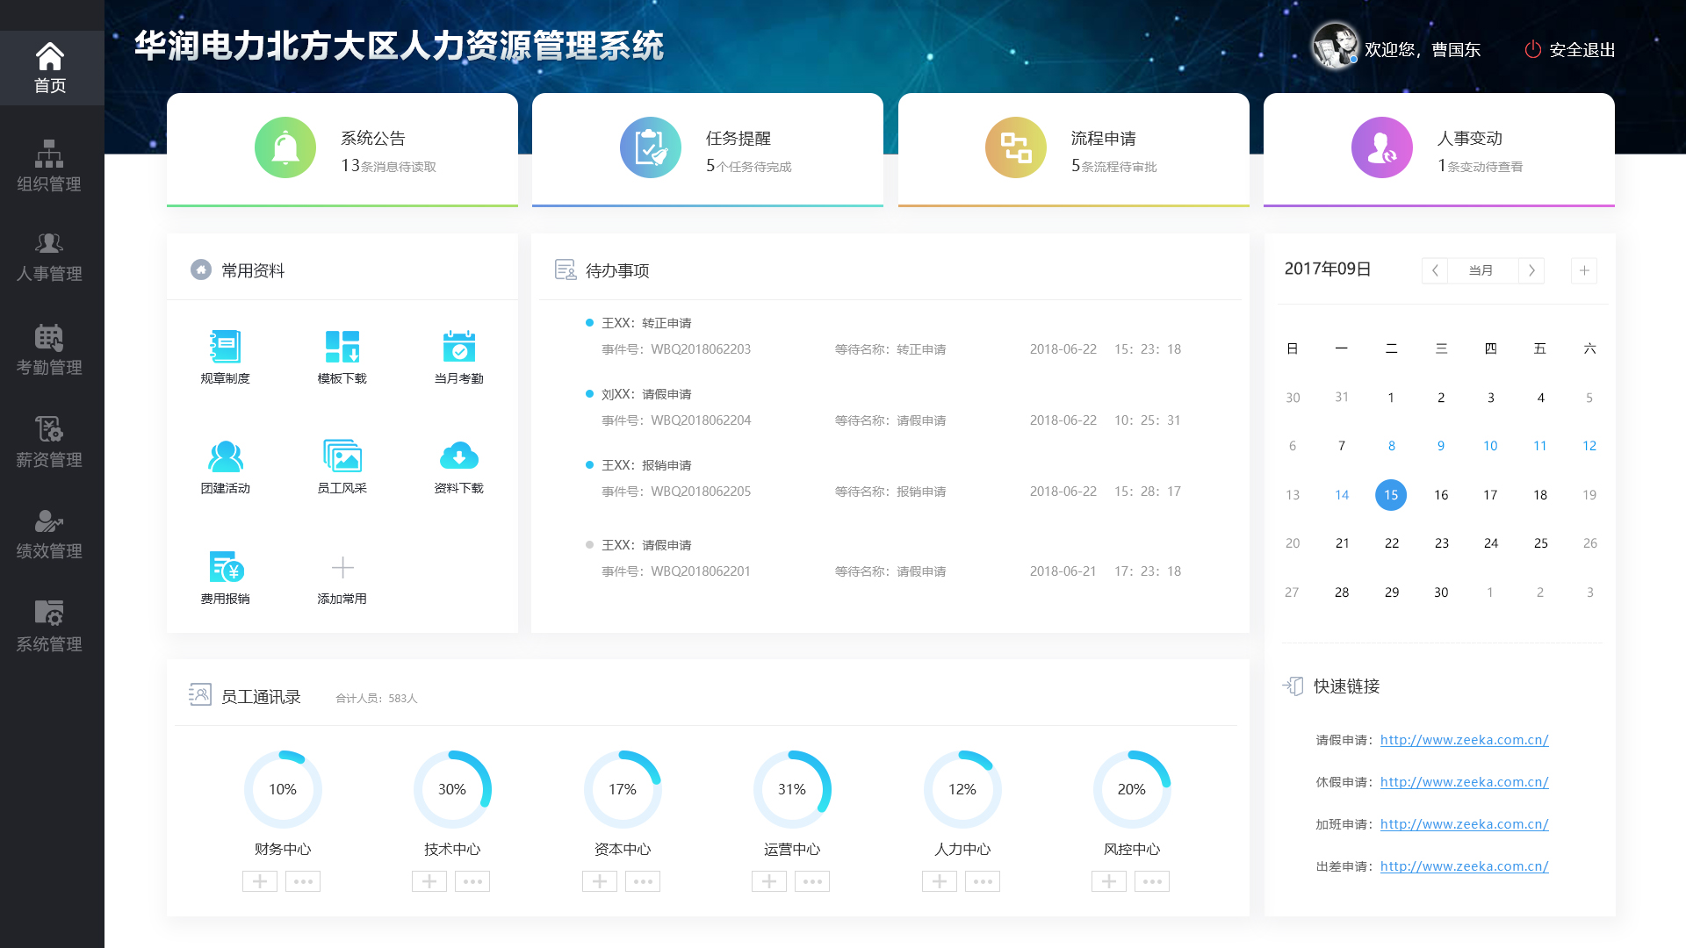This screenshot has height=948, width=1686.
Task: Click the calendar add plus button
Action: point(1584,270)
